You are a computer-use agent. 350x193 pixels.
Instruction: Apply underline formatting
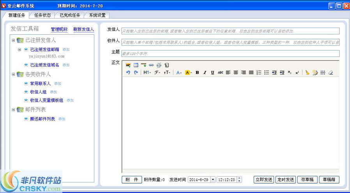point(212,72)
